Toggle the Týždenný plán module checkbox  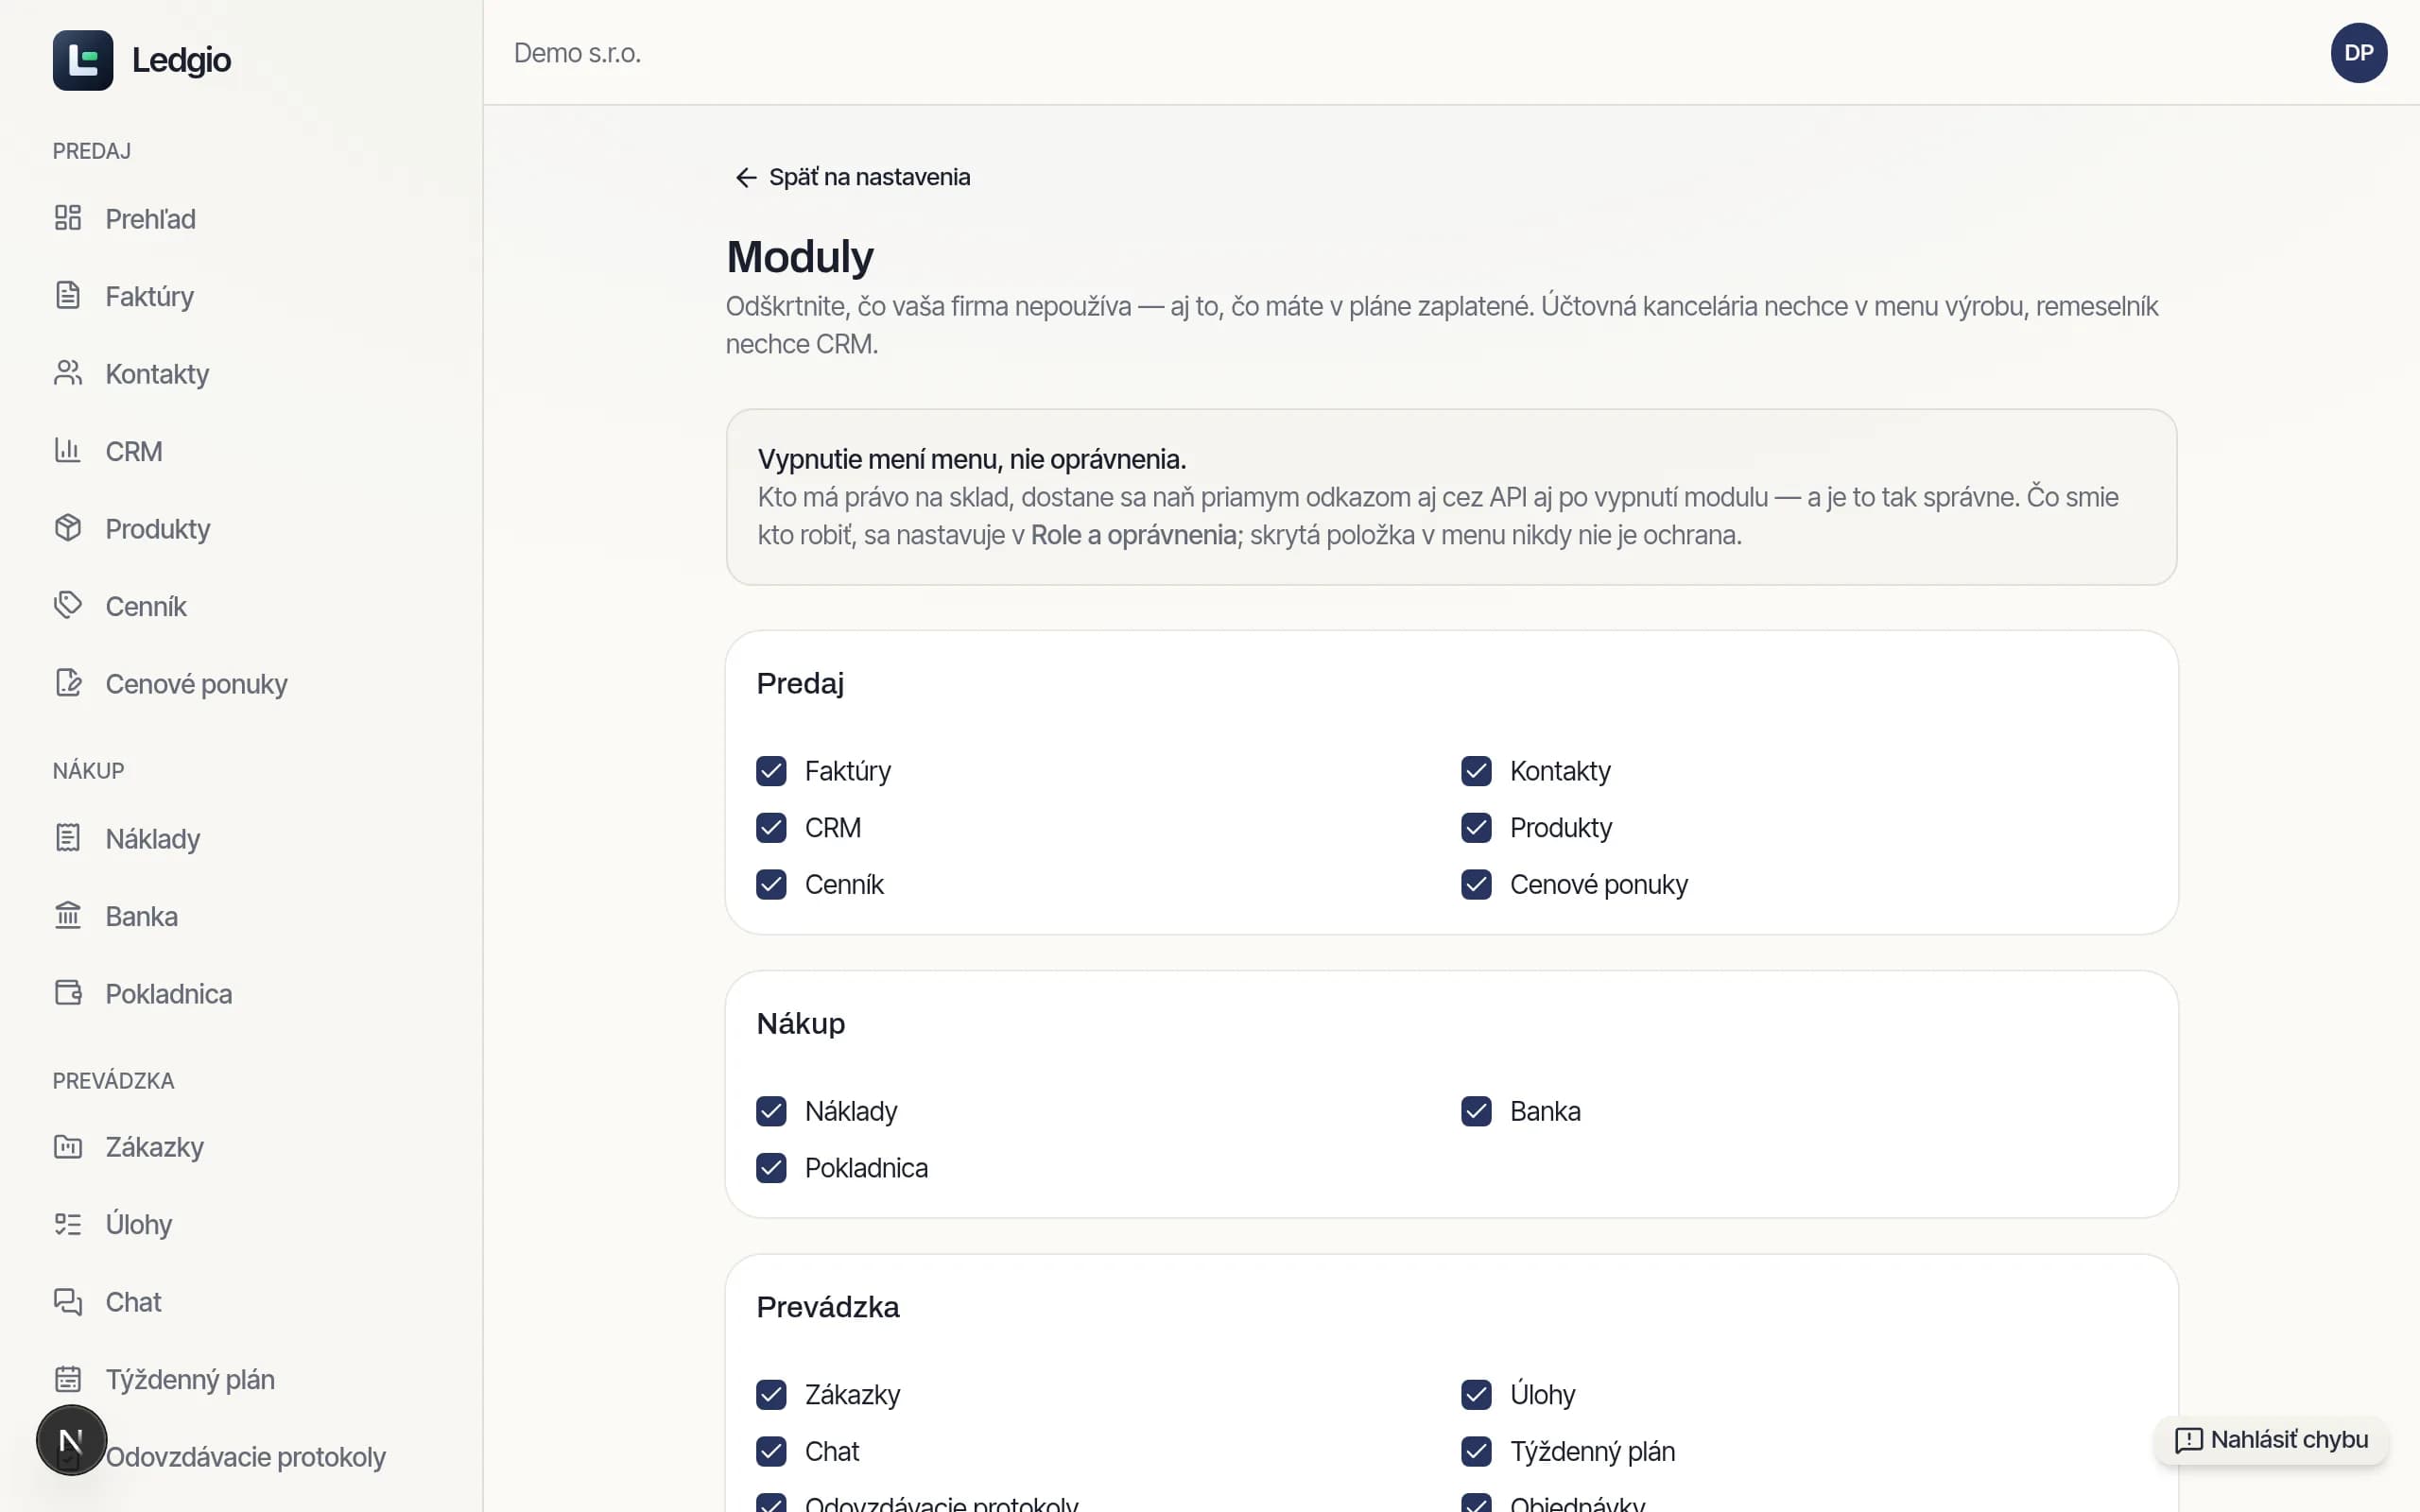(x=1476, y=1451)
